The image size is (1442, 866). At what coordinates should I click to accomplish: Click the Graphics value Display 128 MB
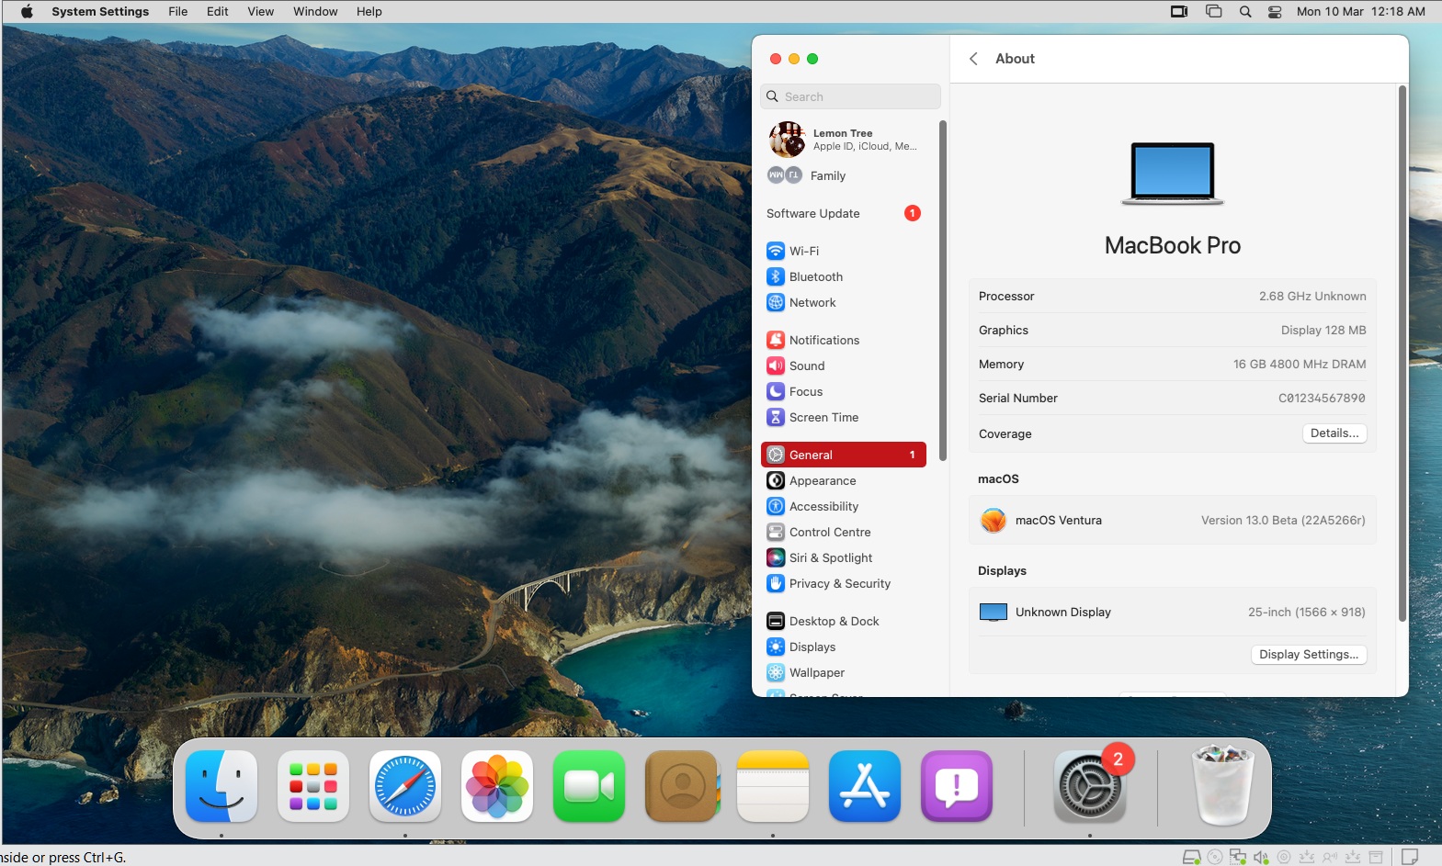(x=1323, y=330)
